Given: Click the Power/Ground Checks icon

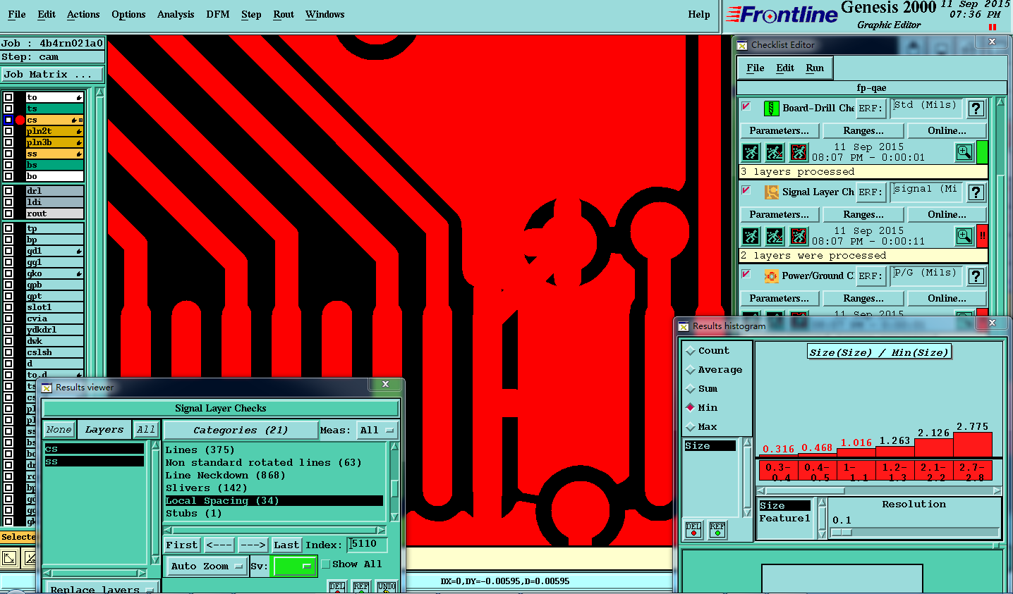Looking at the screenshot, I should [x=771, y=276].
